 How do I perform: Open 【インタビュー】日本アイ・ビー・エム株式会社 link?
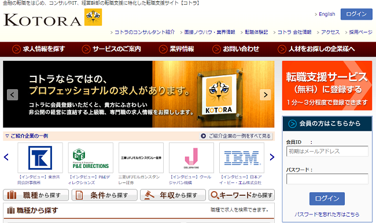(x=240, y=180)
